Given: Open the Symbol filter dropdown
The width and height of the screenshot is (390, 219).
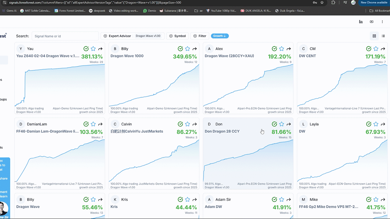Looking at the screenshot, I should [x=177, y=36].
